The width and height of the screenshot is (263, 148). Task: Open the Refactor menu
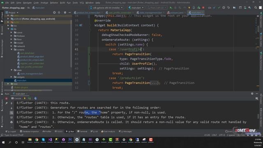[x=54, y=3]
